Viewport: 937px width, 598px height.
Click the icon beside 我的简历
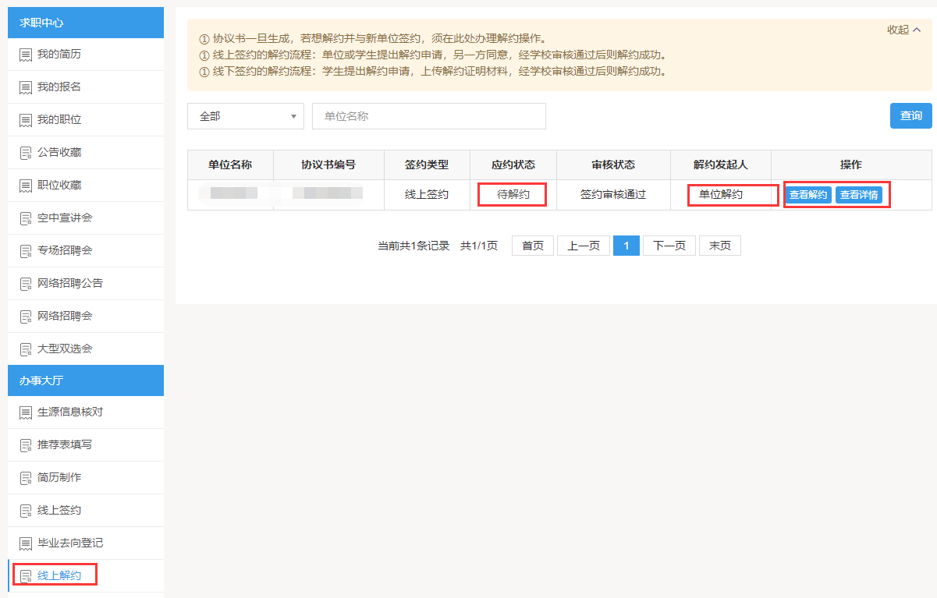(x=26, y=55)
